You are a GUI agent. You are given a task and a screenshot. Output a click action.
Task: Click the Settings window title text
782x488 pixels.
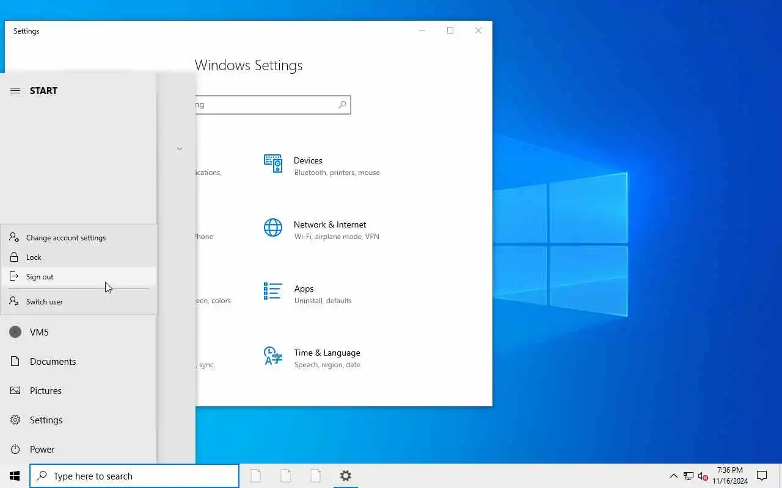[26, 31]
